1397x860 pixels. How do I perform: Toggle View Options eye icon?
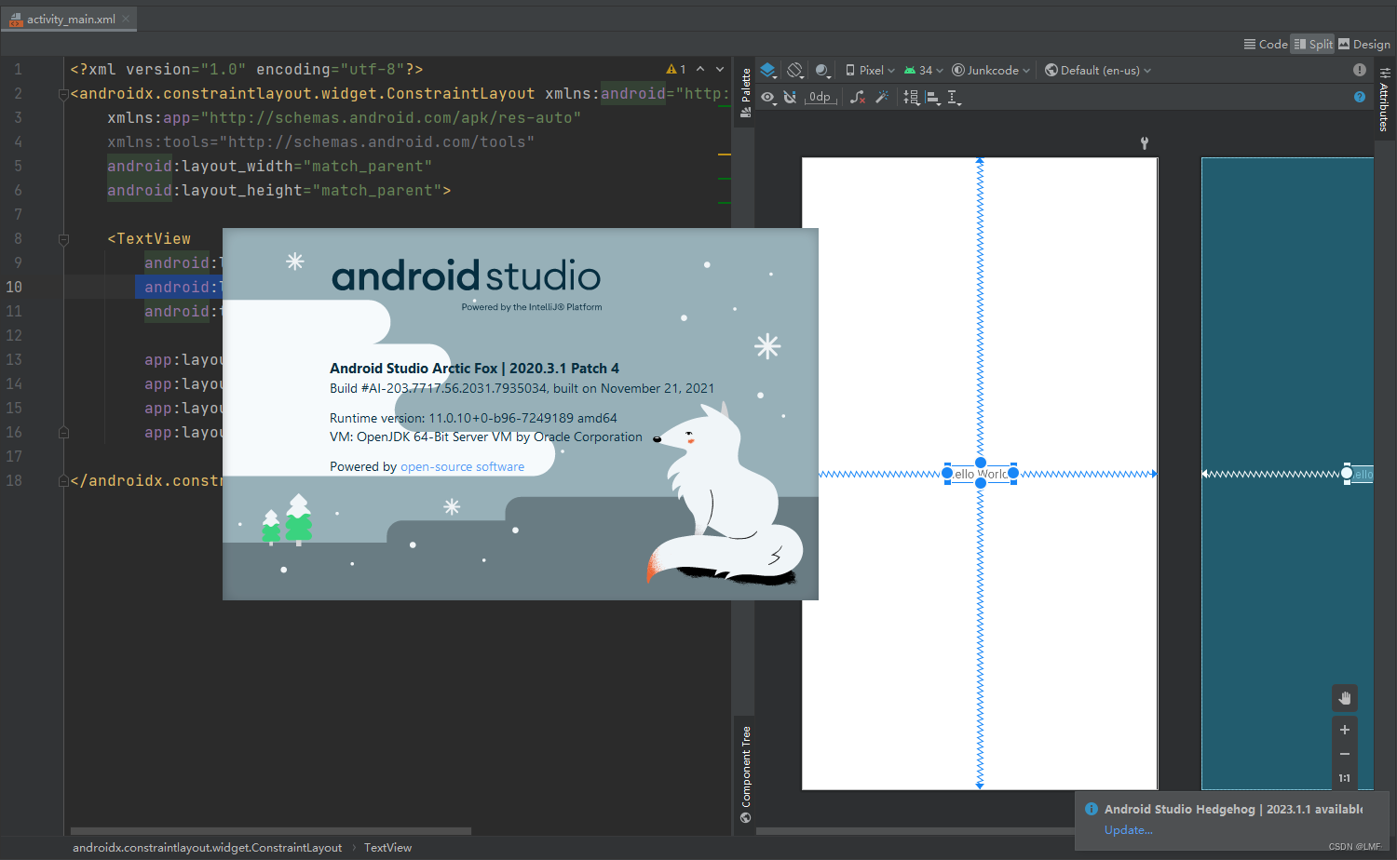click(x=767, y=97)
